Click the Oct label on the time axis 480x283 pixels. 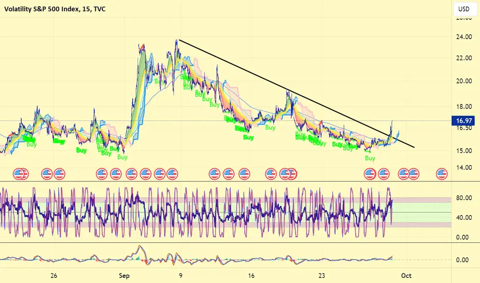point(406,276)
